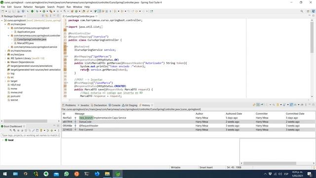Viewport: 316px width, 178px height.
Task: Open the File menu
Action: tap(3, 7)
